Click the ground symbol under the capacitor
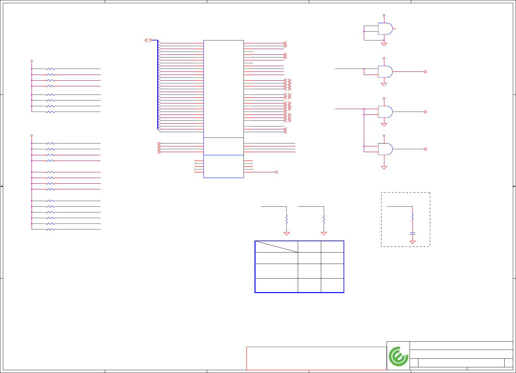 (412, 242)
